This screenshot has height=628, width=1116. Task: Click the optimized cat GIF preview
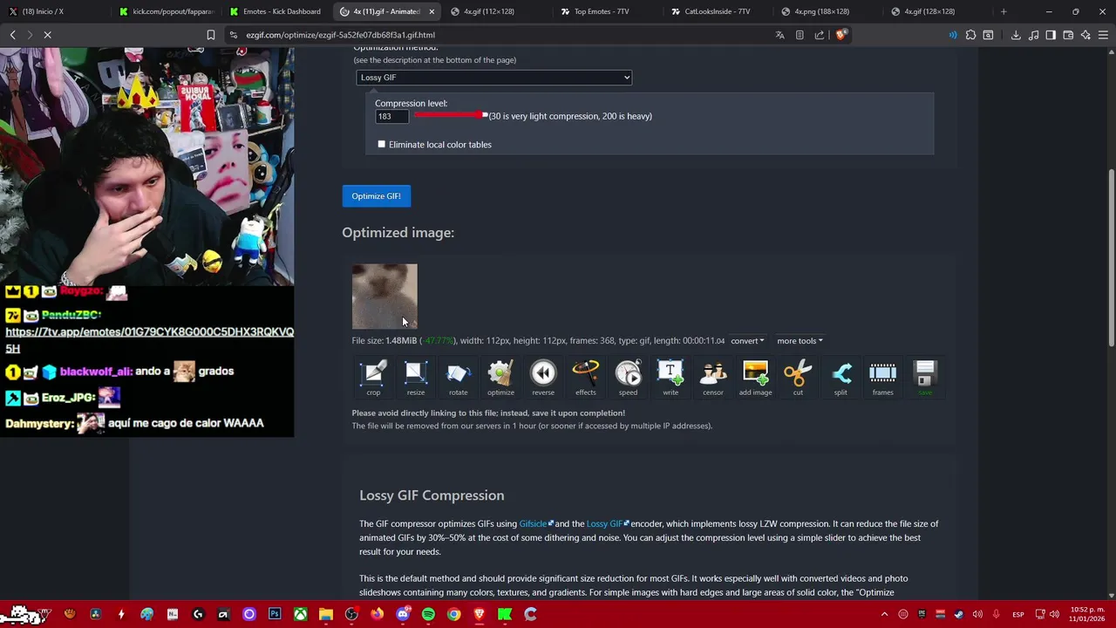(x=384, y=297)
